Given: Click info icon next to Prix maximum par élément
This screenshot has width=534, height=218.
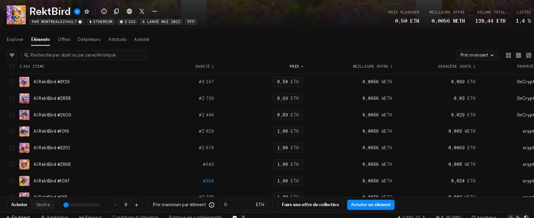Looking at the screenshot, I should tap(211, 205).
